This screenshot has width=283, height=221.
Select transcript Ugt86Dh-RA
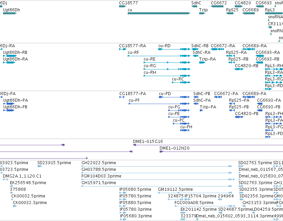tap(9, 62)
